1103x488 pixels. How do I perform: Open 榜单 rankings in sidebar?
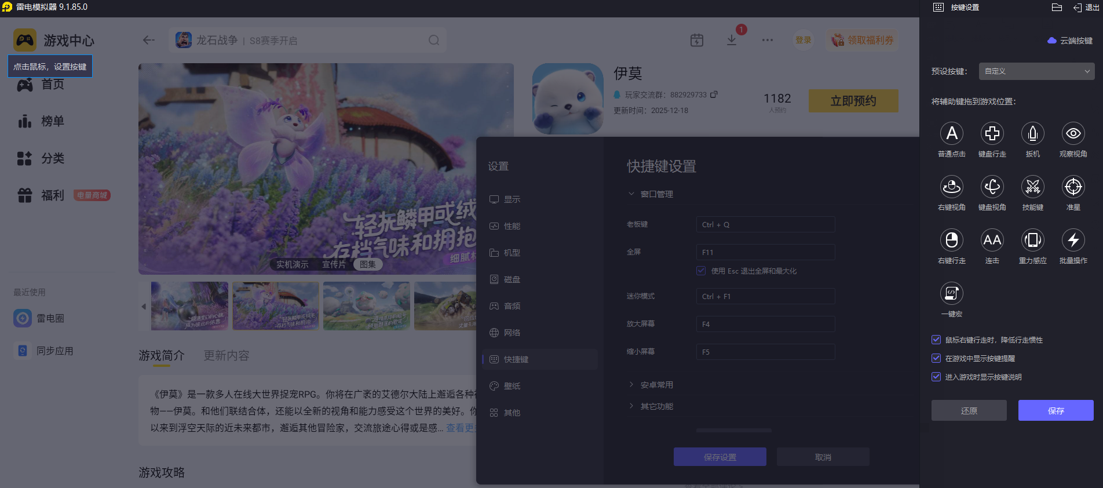pyautogui.click(x=41, y=121)
